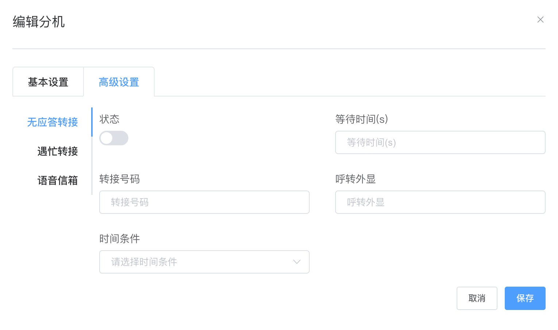Focus the 等待时间(s) input field

[440, 142]
